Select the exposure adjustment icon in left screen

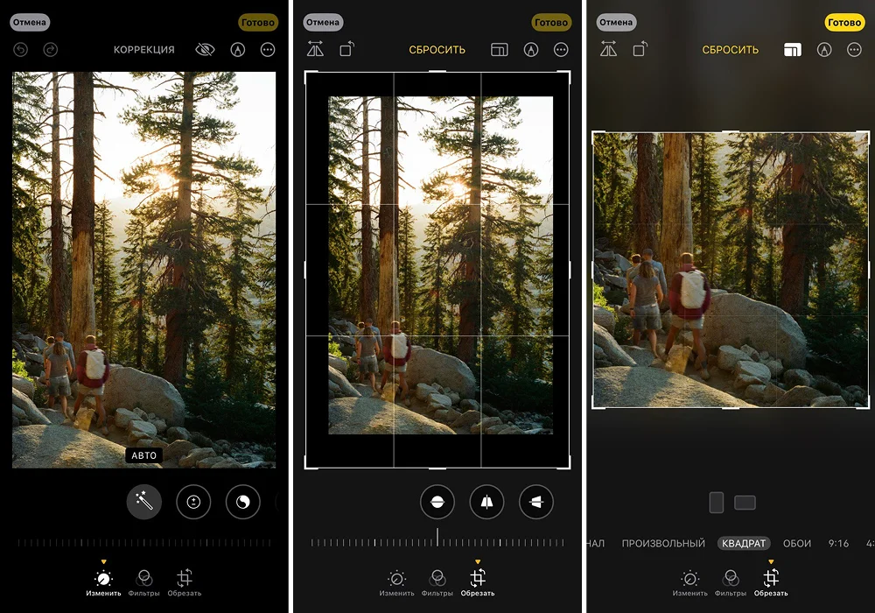[193, 502]
